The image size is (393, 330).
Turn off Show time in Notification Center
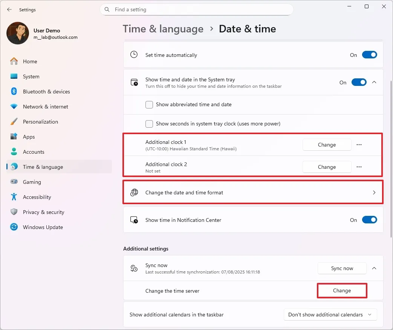pyautogui.click(x=369, y=220)
